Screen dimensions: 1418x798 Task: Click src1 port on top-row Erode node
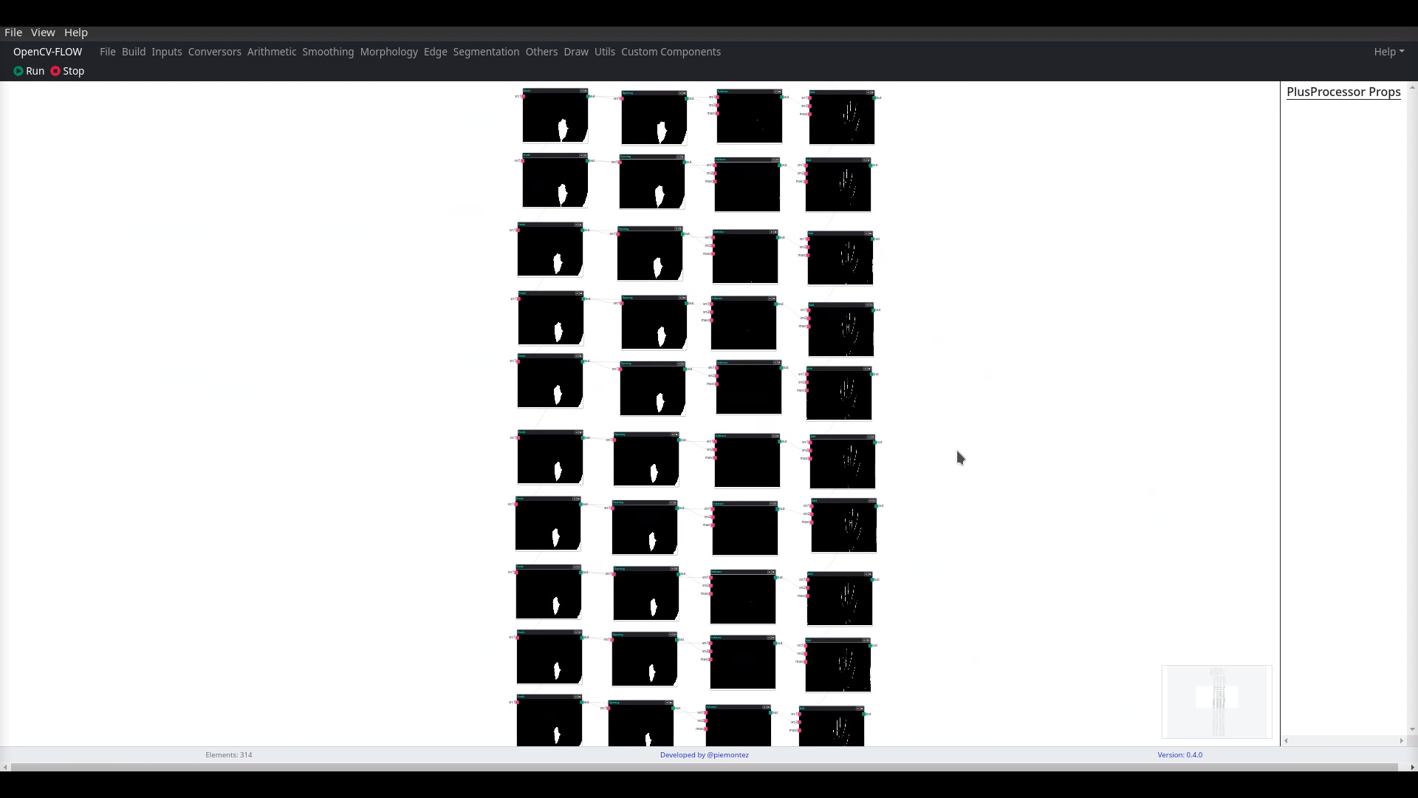click(x=523, y=96)
